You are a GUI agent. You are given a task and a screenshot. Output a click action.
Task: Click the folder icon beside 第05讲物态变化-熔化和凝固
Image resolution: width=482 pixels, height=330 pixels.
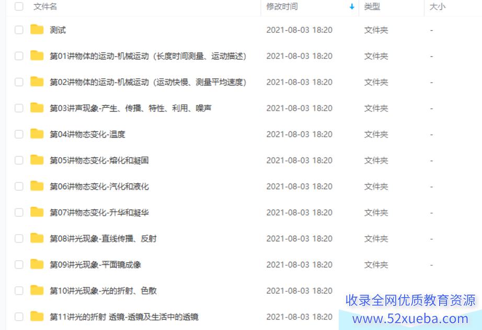pos(37,160)
